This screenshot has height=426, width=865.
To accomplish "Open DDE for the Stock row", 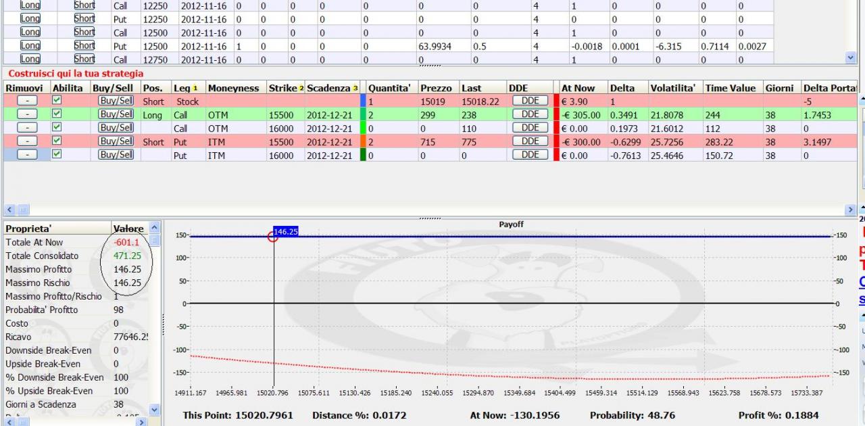I will tap(529, 101).
